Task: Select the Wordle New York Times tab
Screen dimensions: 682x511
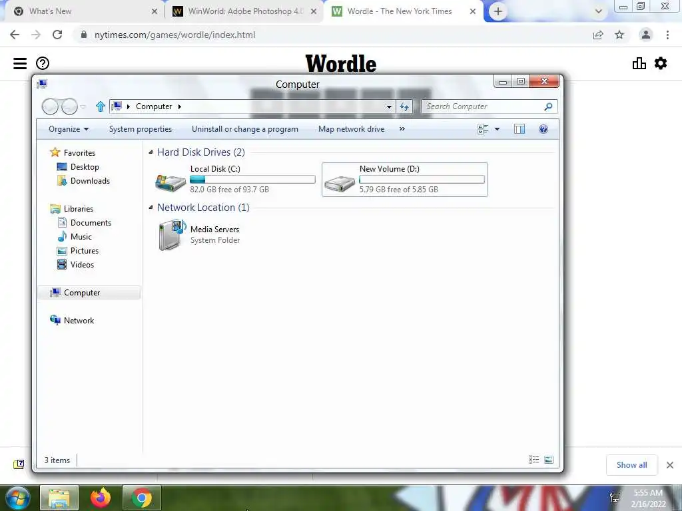Action: (x=400, y=11)
